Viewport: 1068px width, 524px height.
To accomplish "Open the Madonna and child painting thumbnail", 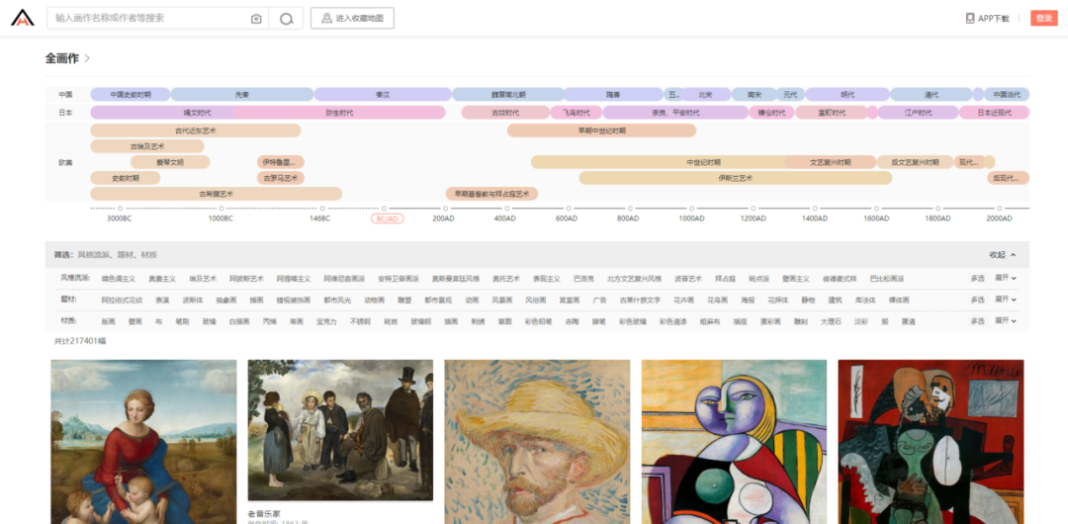I will pyautogui.click(x=143, y=442).
